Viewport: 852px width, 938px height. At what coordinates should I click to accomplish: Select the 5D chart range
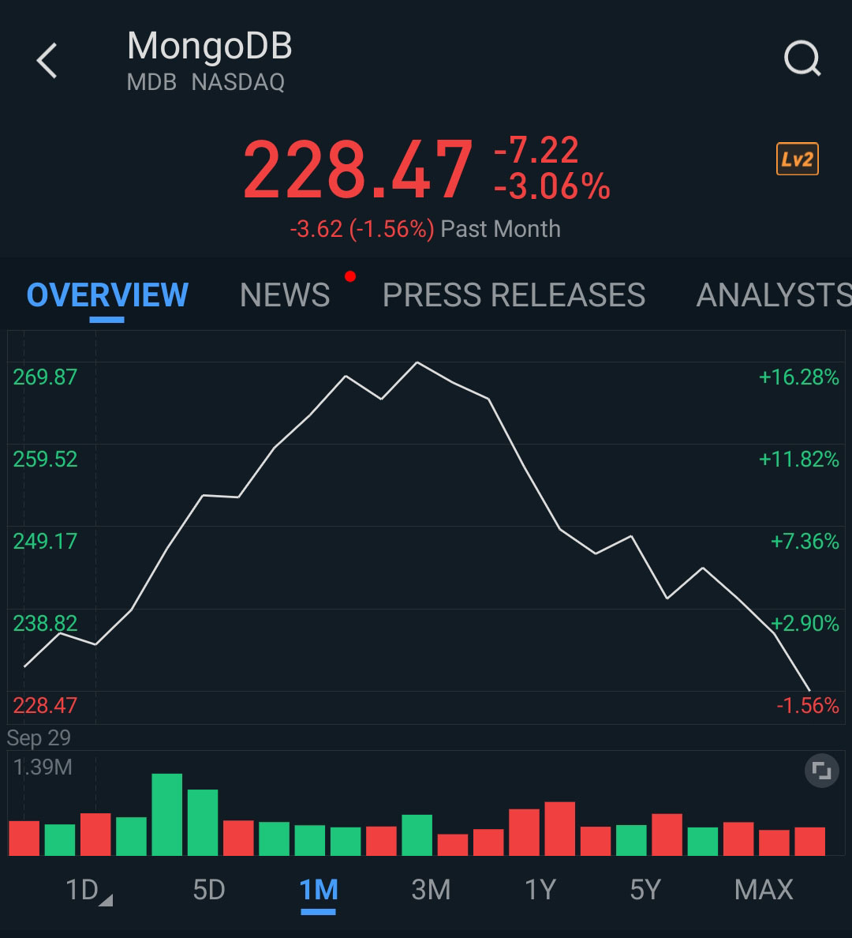tap(209, 890)
